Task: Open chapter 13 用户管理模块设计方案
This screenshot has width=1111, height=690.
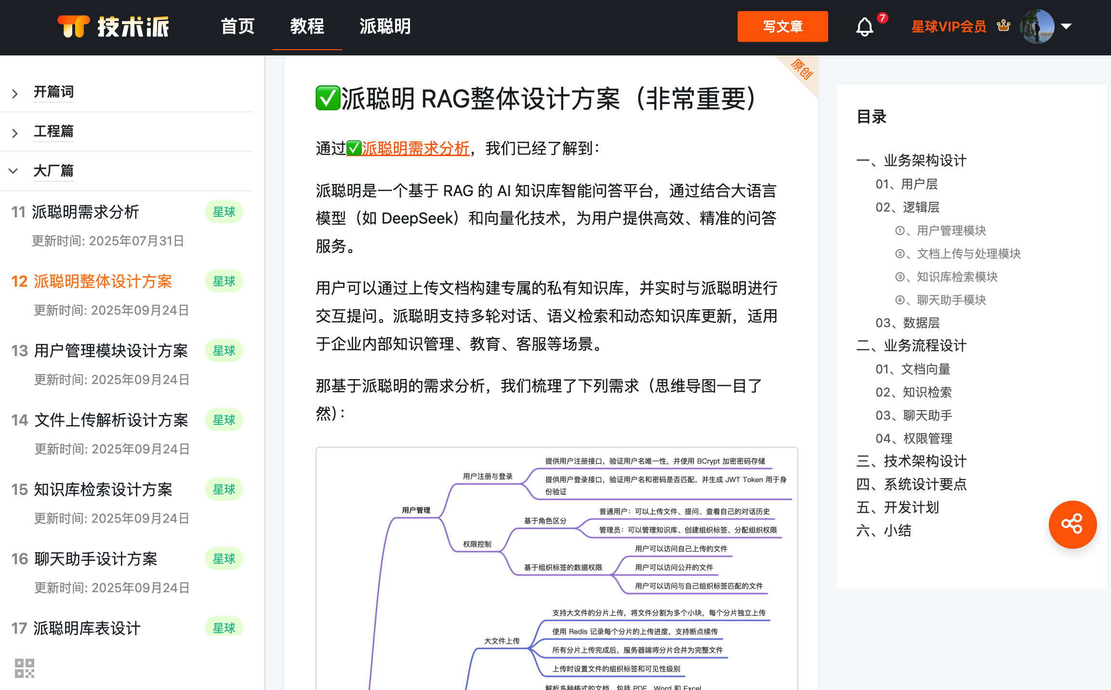Action: click(x=111, y=351)
